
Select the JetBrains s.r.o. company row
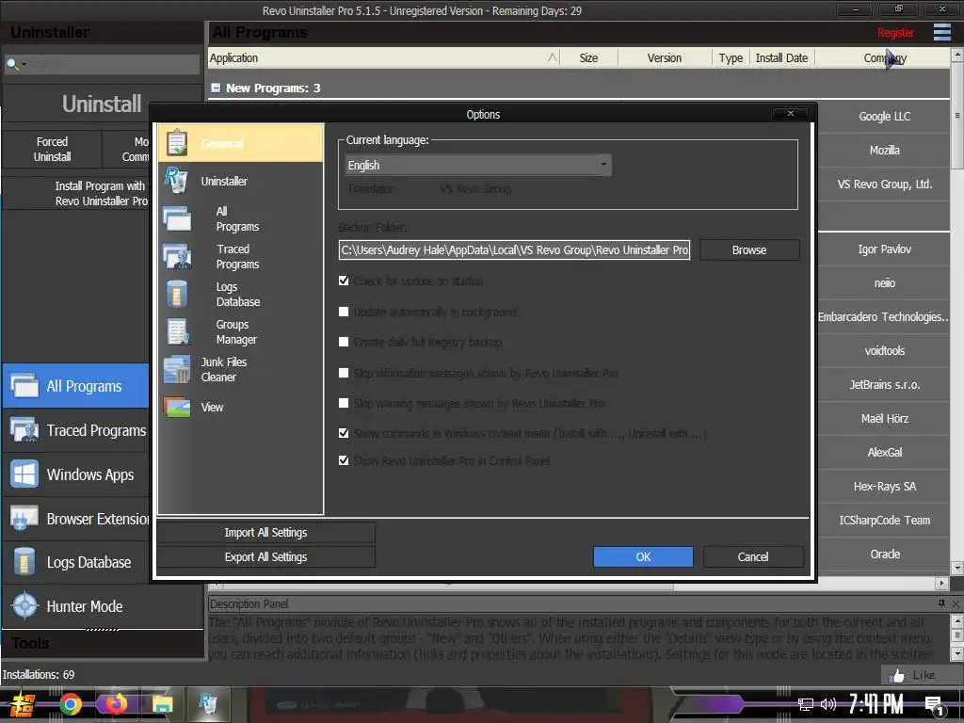pyautogui.click(x=885, y=385)
